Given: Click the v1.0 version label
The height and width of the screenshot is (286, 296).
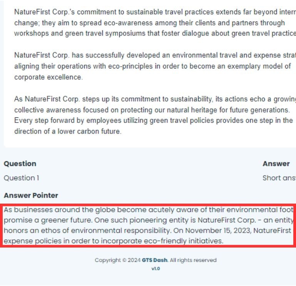Looking at the screenshot, I should pyautogui.click(x=156, y=268).
